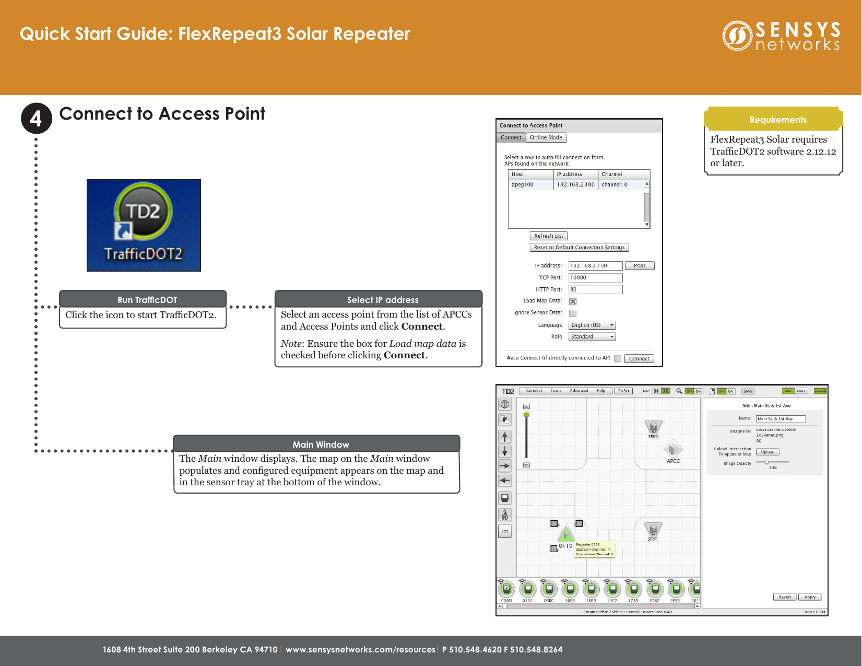Select sensor 0152 in sensor tray
Image resolution: width=862 pixels, height=666 pixels.
528,591
